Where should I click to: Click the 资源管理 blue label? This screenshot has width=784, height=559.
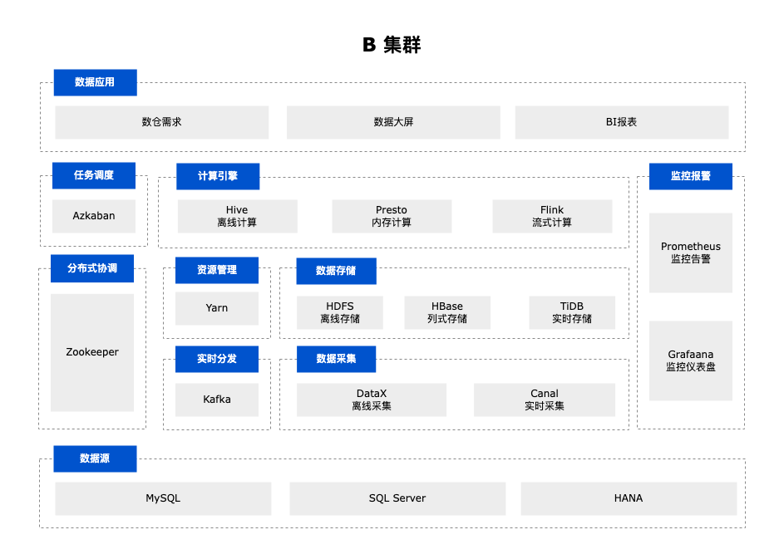(x=216, y=270)
